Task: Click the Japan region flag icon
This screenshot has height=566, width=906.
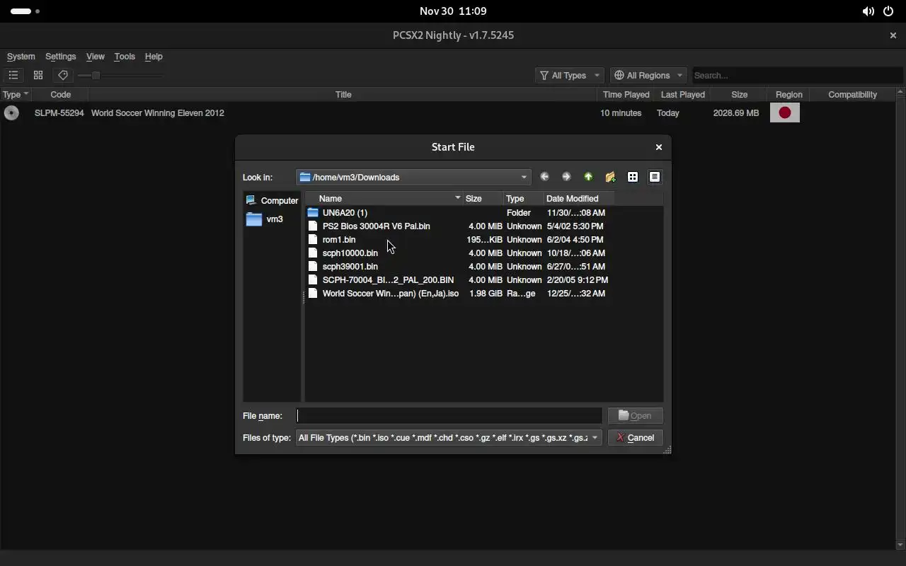Action: [x=784, y=112]
